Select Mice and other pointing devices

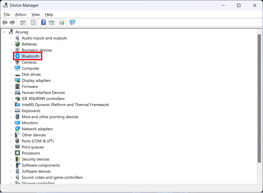pyautogui.click(x=50, y=117)
